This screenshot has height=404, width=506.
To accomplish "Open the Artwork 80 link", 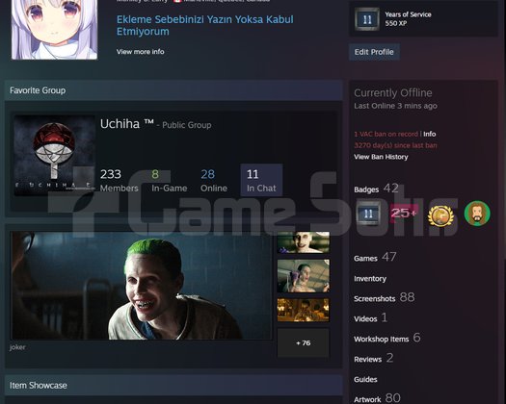I will pyautogui.click(x=377, y=398).
